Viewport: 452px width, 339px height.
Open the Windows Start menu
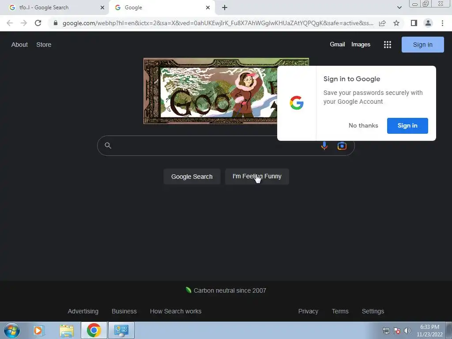click(12, 330)
